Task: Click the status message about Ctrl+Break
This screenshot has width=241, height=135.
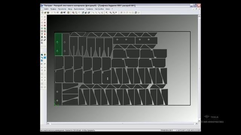Action: click(68, 130)
